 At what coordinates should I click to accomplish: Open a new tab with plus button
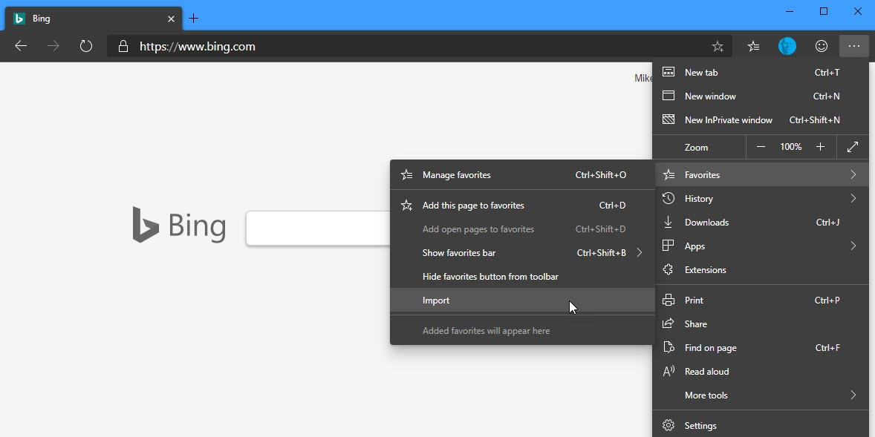point(193,19)
